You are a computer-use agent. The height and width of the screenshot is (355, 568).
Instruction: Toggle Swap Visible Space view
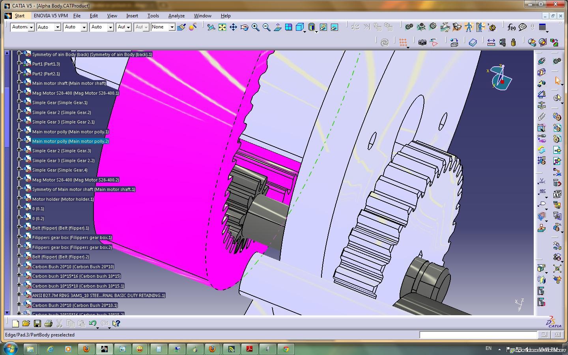click(334, 27)
